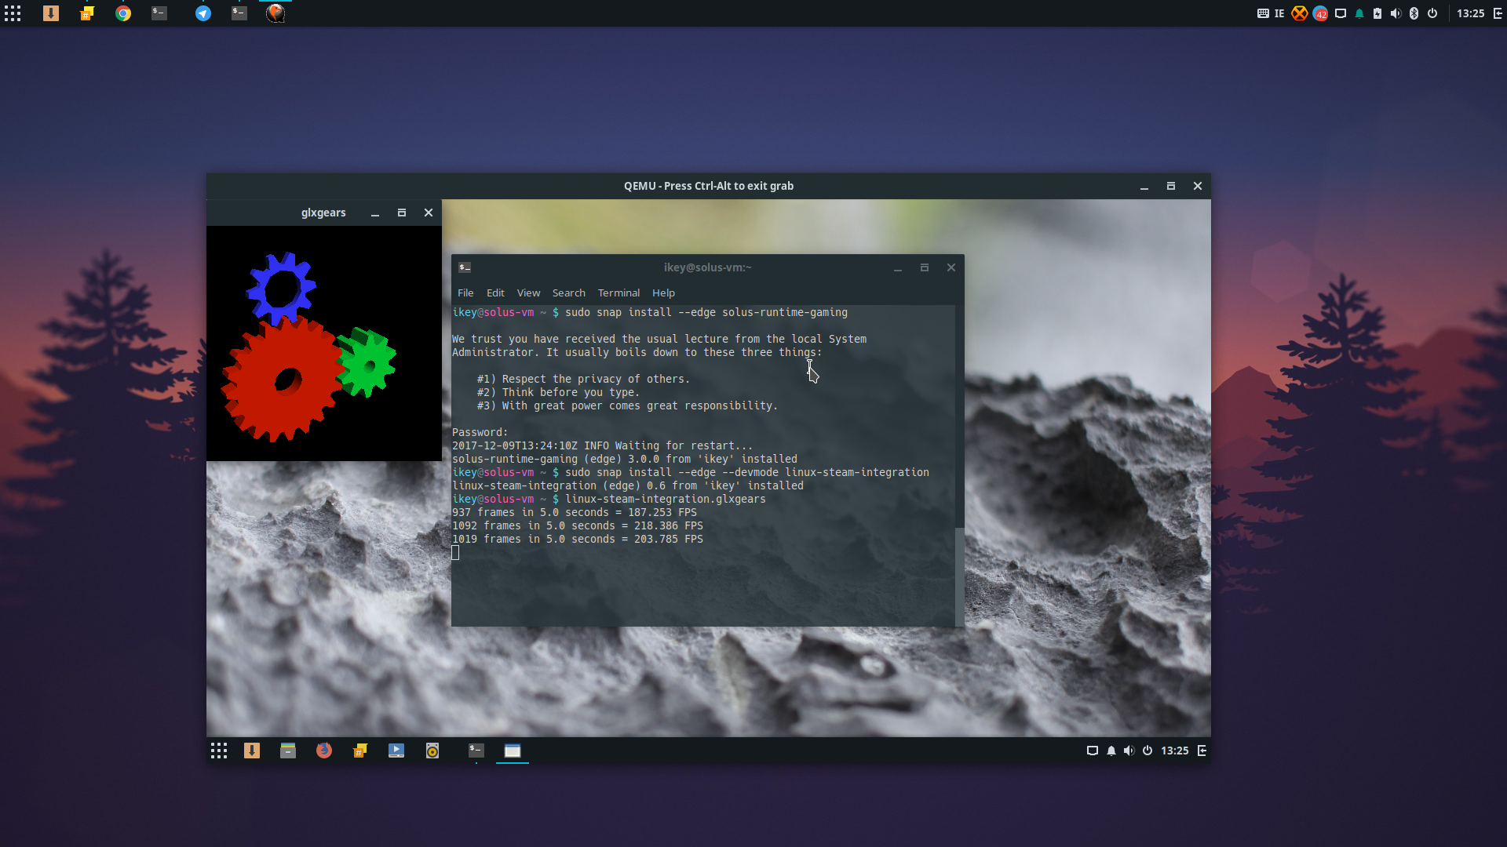Click guest display tray icon
Viewport: 1507px width, 847px height.
point(1092,751)
